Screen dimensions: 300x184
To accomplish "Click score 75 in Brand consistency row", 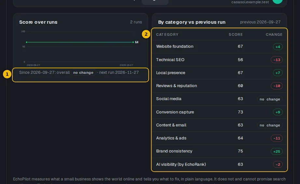I will [x=240, y=151].
